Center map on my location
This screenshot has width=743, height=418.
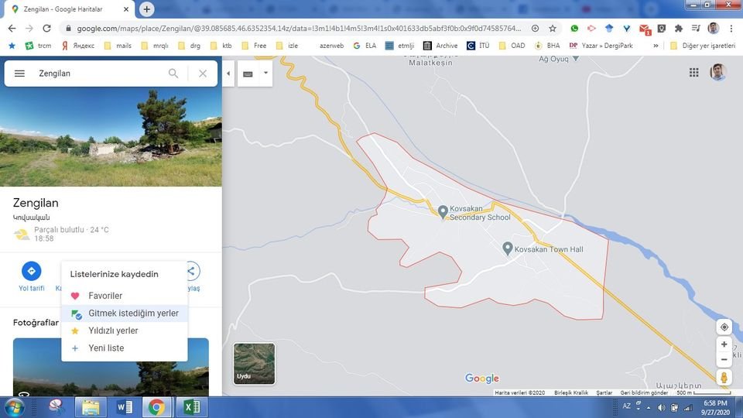(724, 327)
